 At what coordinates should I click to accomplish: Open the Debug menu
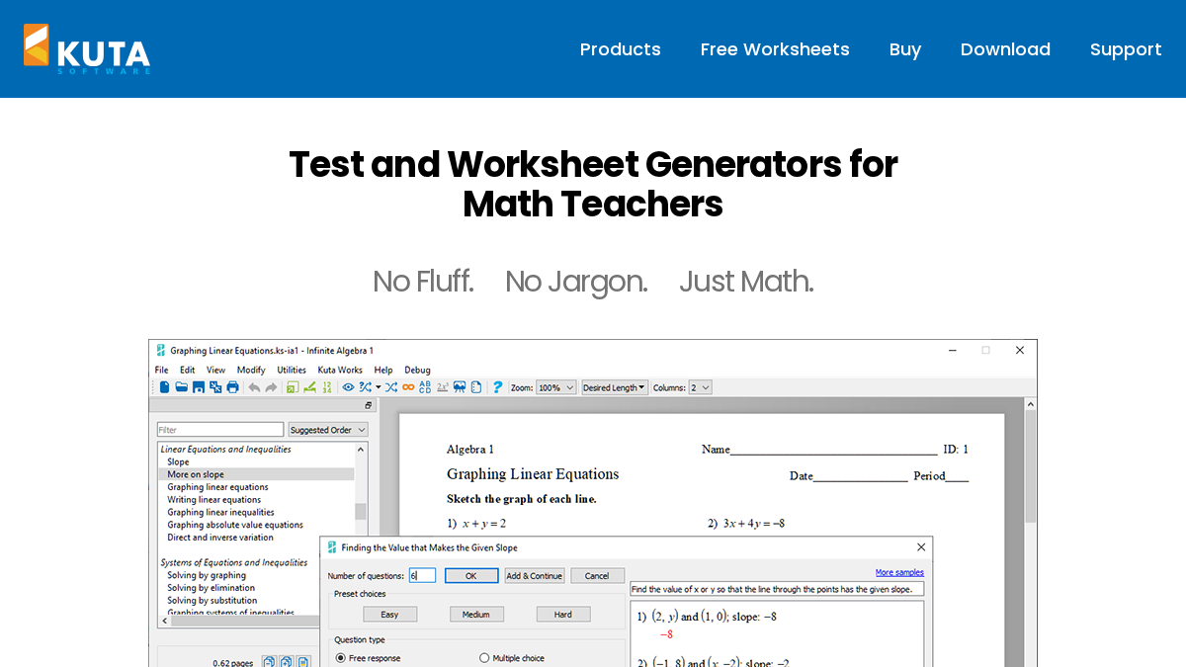(417, 370)
